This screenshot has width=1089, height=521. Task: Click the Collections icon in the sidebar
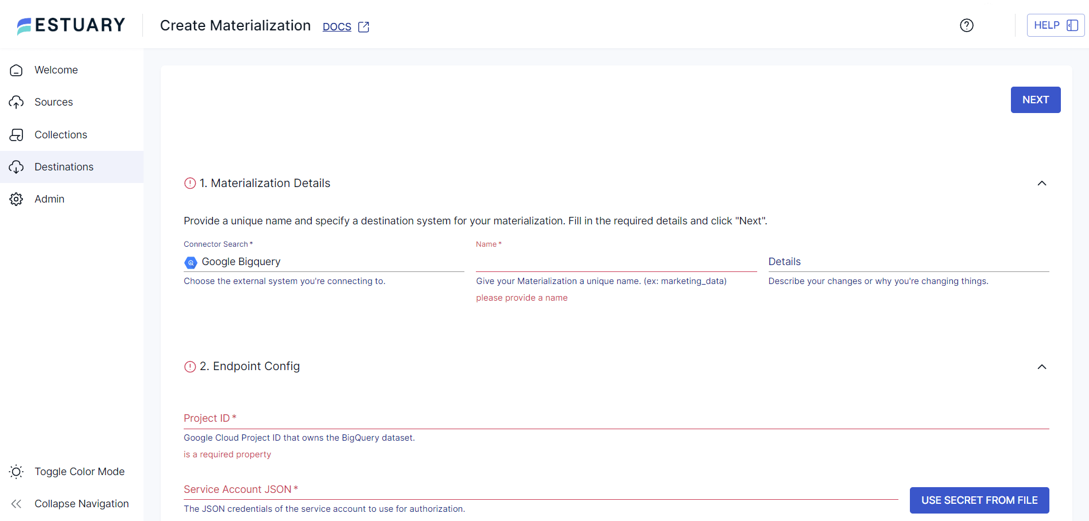coord(16,135)
